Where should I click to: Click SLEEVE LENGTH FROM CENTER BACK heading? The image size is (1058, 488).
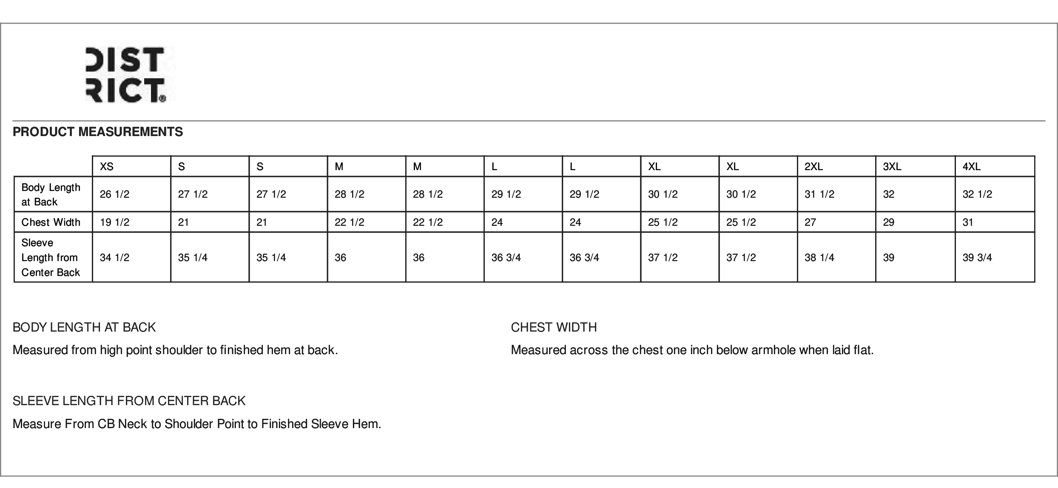coord(129,401)
